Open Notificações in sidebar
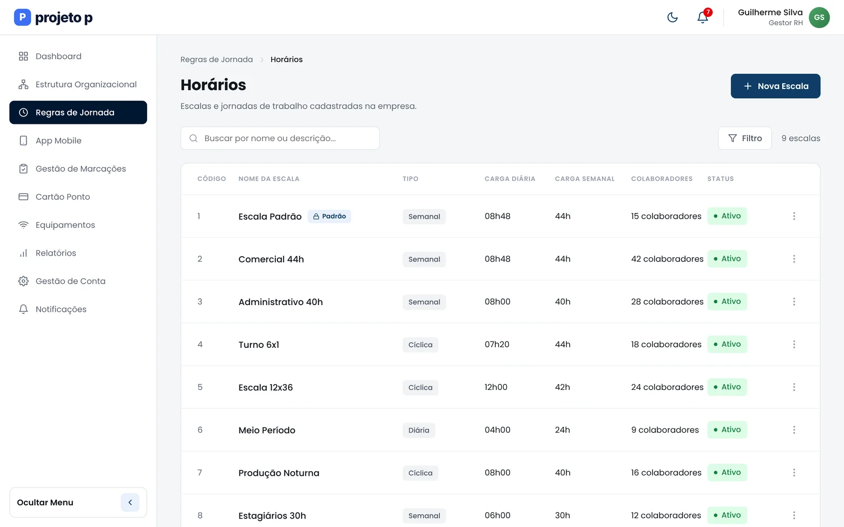 coord(78,309)
